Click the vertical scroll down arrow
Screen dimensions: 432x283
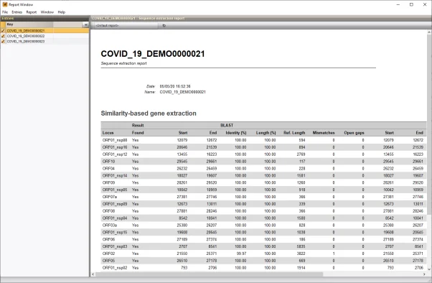[429, 269]
